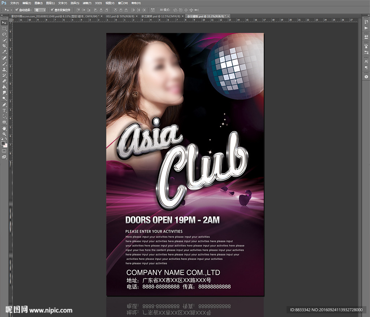Image resolution: width=370 pixels, height=317 pixels.
Task: Open the Brush settings panel icon
Action: [x=366, y=52]
